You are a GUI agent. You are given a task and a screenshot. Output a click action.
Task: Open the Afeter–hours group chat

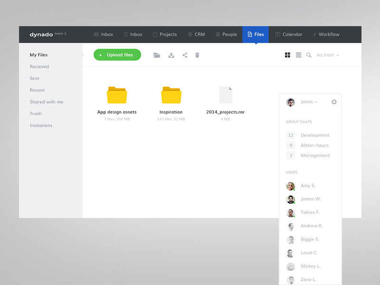[314, 145]
